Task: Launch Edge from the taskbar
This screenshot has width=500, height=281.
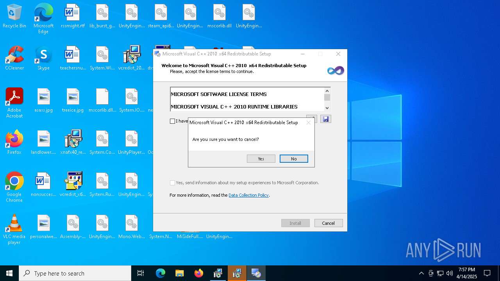Action: 161,273
